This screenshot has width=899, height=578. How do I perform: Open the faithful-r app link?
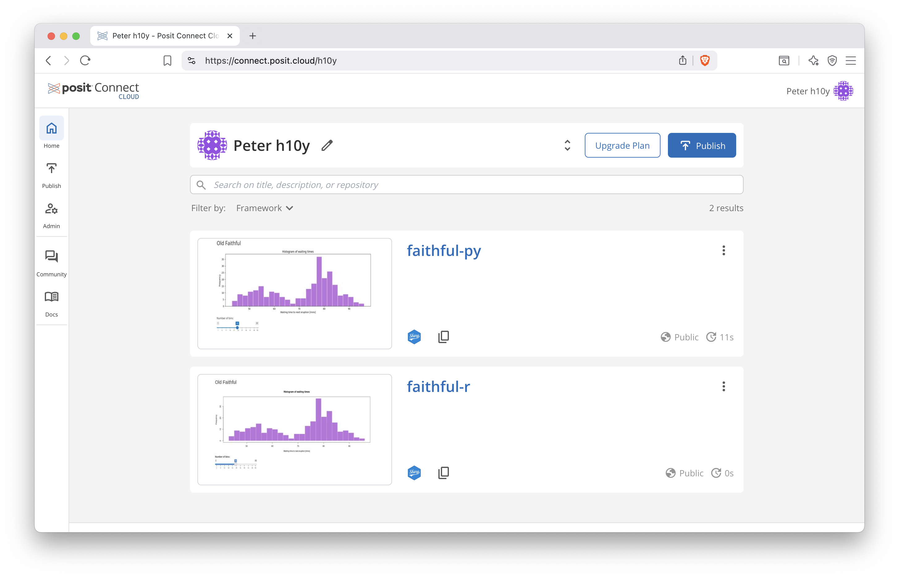[438, 386]
